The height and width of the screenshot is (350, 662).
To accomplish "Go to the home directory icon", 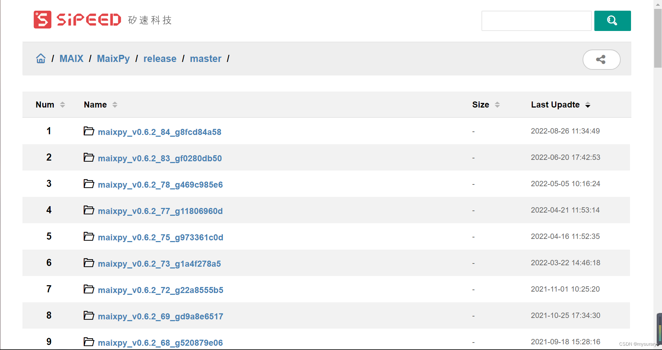I will (41, 58).
